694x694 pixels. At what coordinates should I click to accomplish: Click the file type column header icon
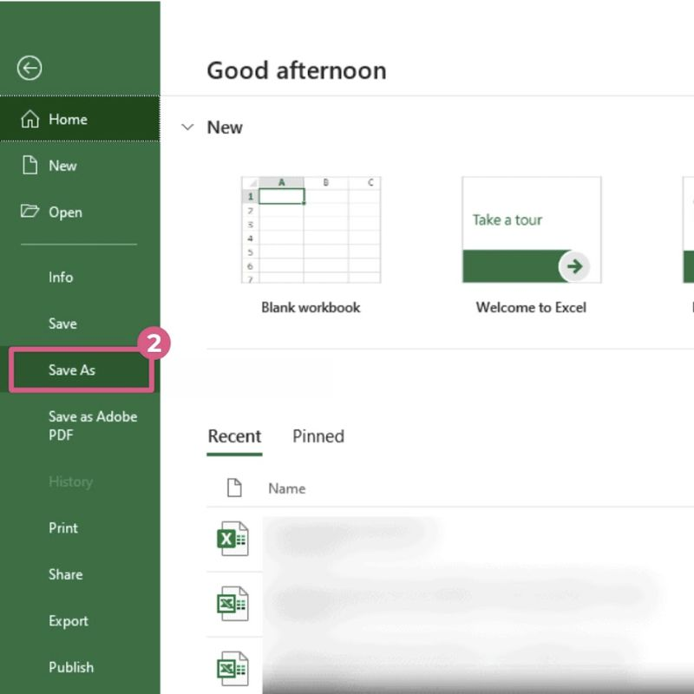pyautogui.click(x=234, y=488)
